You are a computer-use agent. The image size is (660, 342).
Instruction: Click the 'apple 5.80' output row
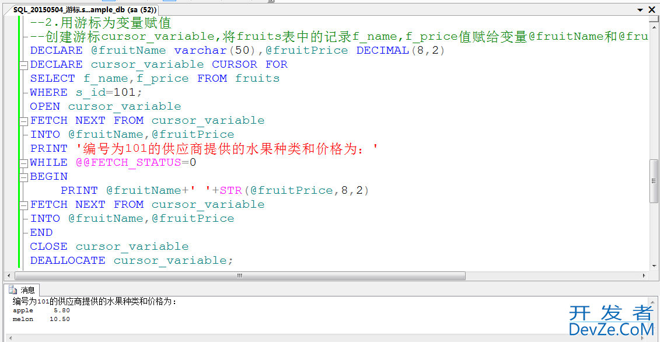pyautogui.click(x=41, y=310)
